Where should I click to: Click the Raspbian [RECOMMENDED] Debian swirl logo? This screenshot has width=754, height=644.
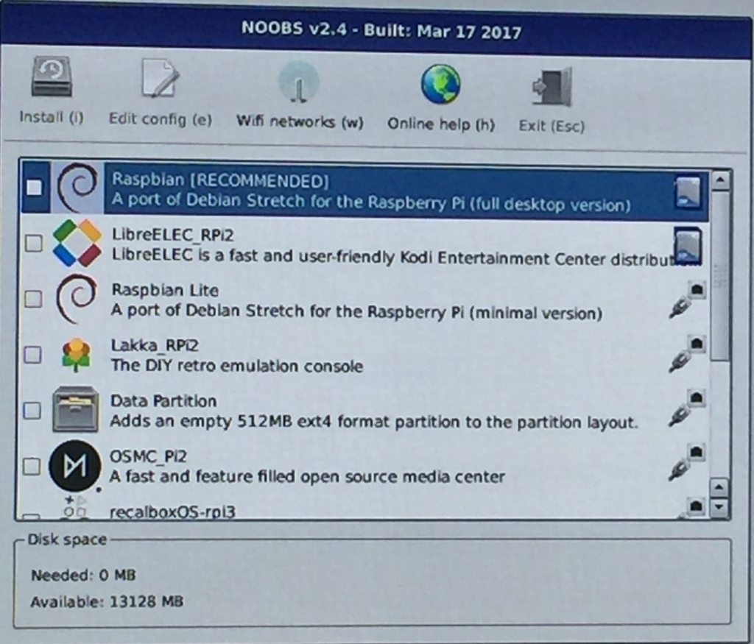(x=77, y=188)
